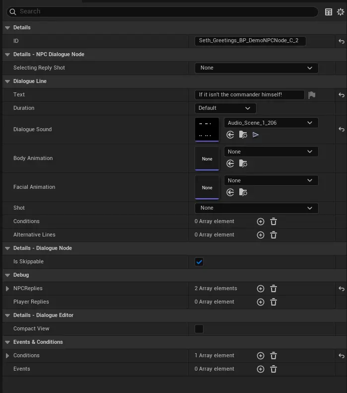
Task: Add element to Dialogue Line Conditions array
Action: [261, 222]
